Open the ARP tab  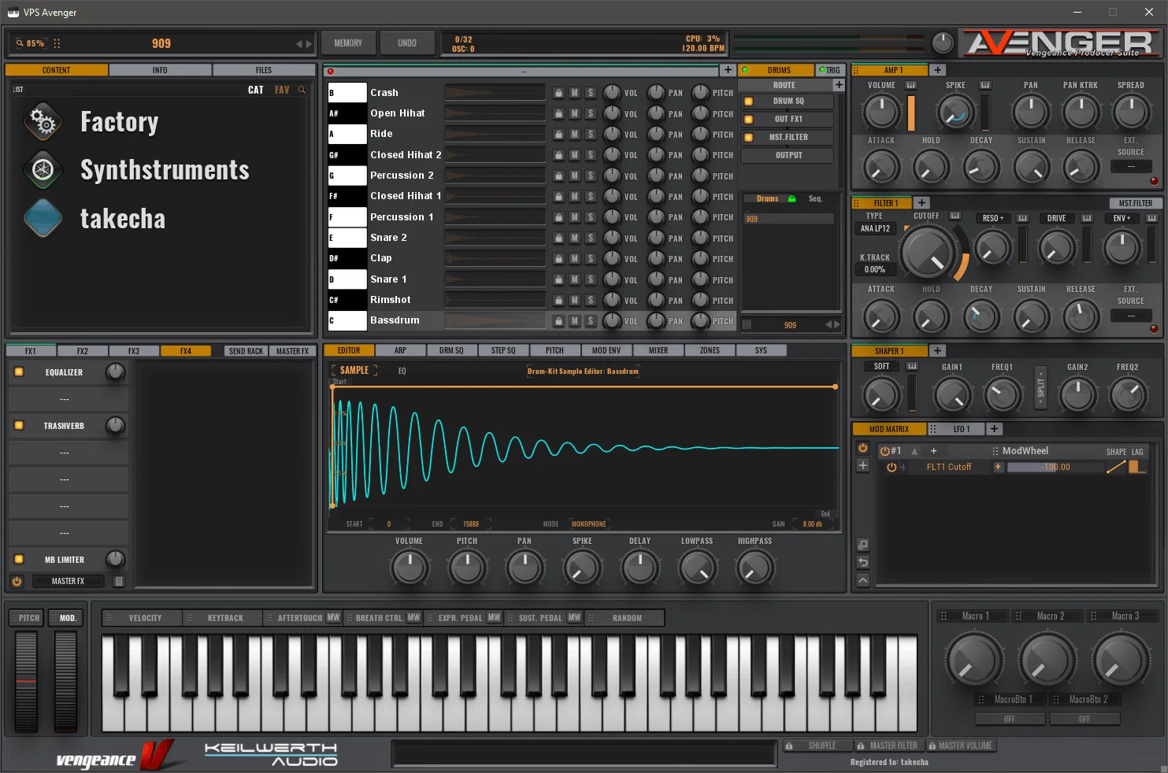pyautogui.click(x=400, y=351)
